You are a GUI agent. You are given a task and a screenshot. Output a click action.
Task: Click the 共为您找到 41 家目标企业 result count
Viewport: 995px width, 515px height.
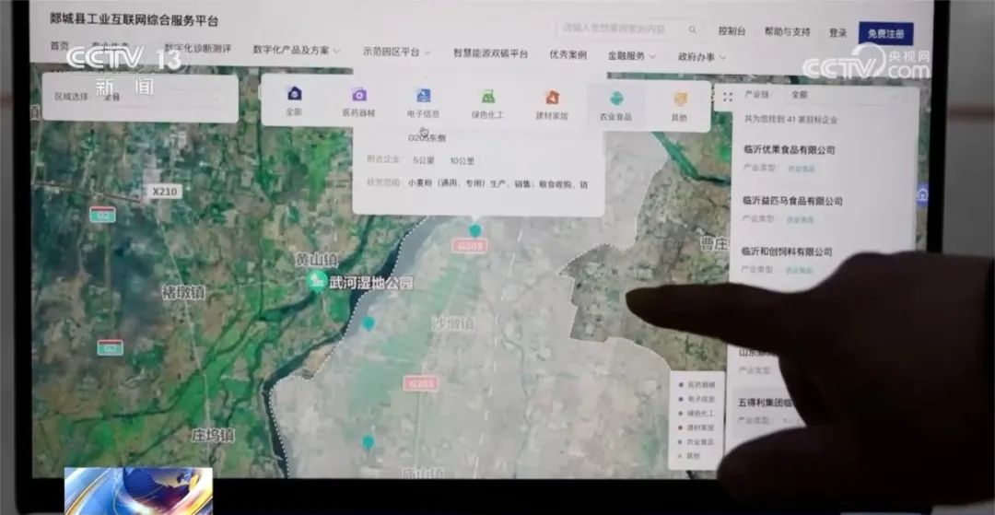pos(790,119)
